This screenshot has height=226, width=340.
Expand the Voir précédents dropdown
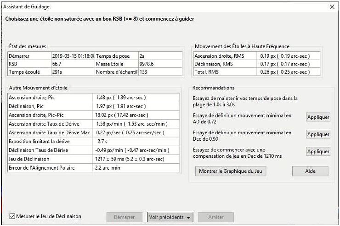pos(170,217)
